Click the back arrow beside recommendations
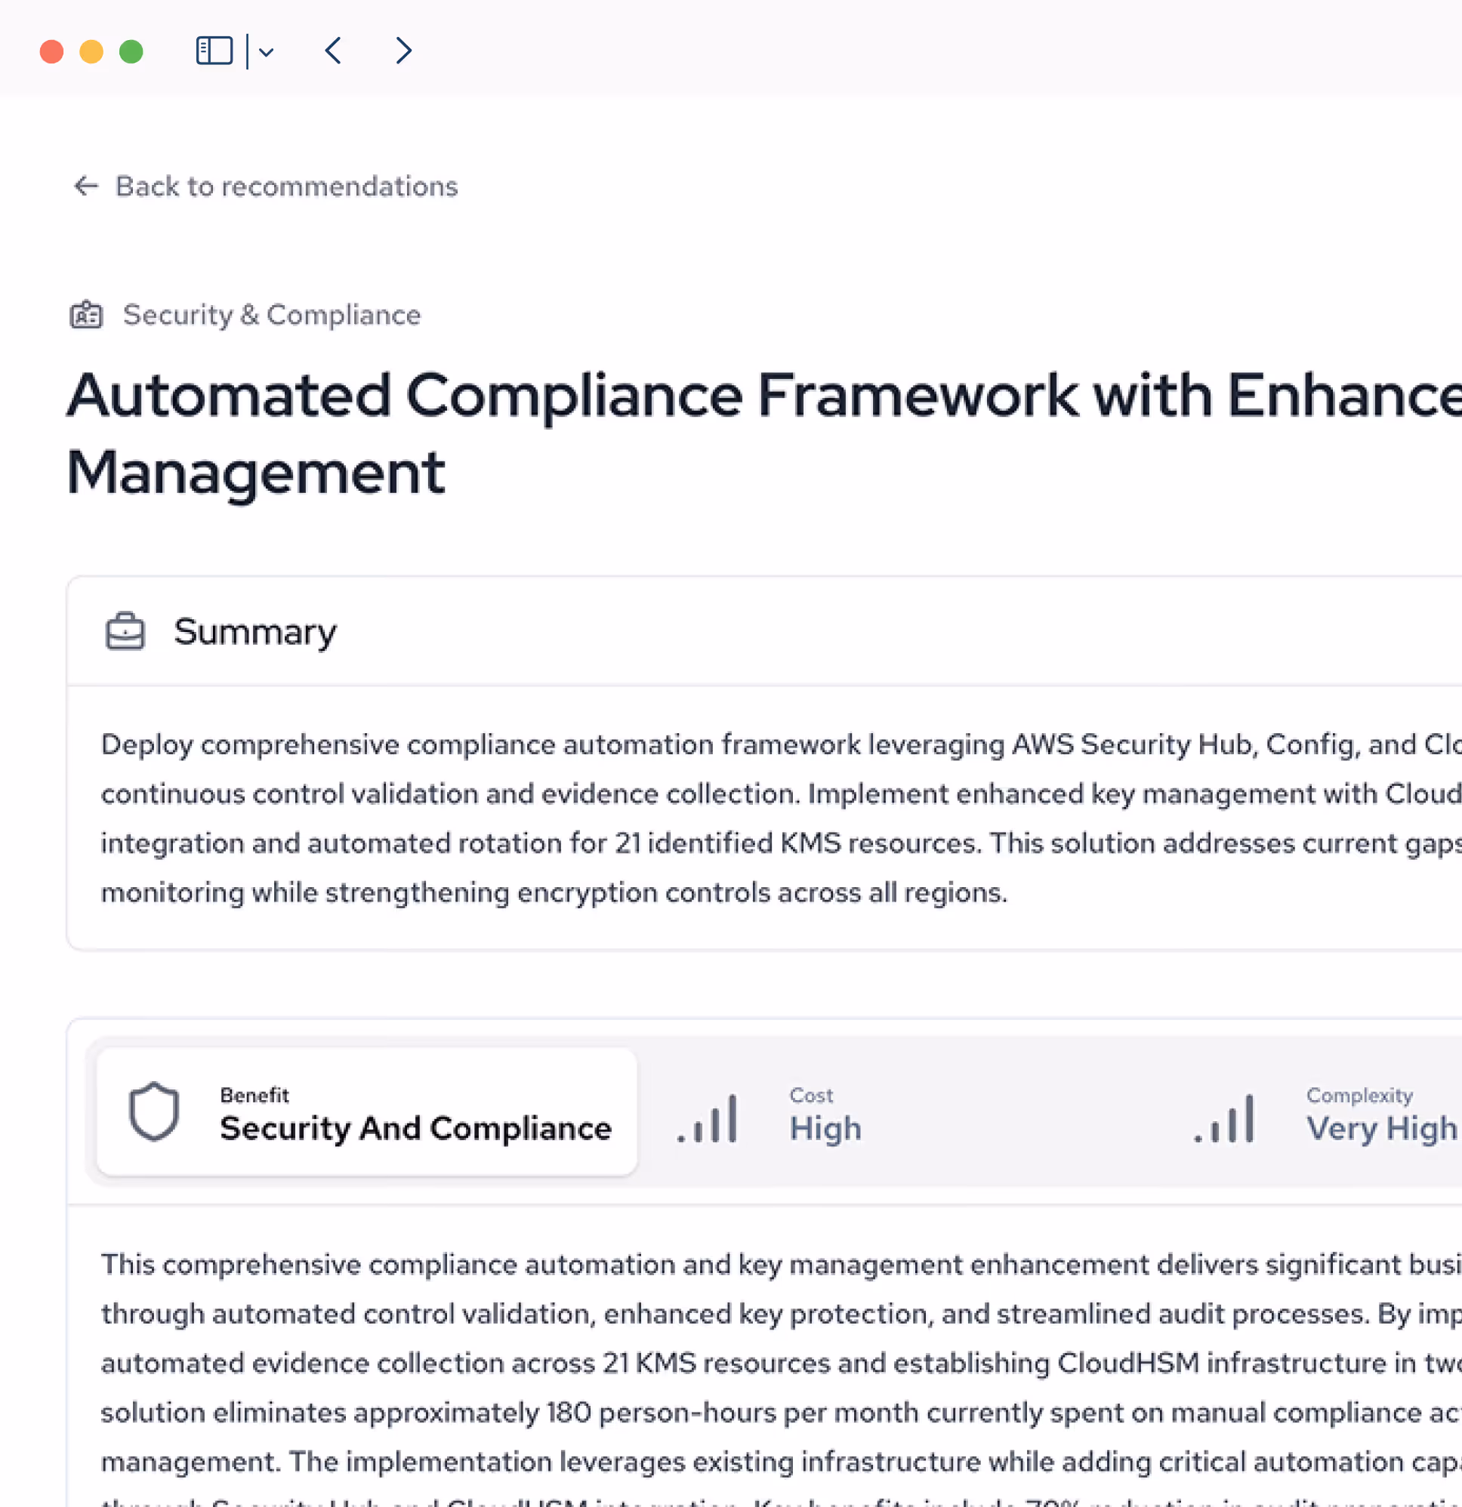 pos(85,186)
